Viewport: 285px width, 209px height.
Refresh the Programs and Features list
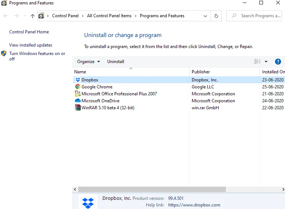pos(216,16)
